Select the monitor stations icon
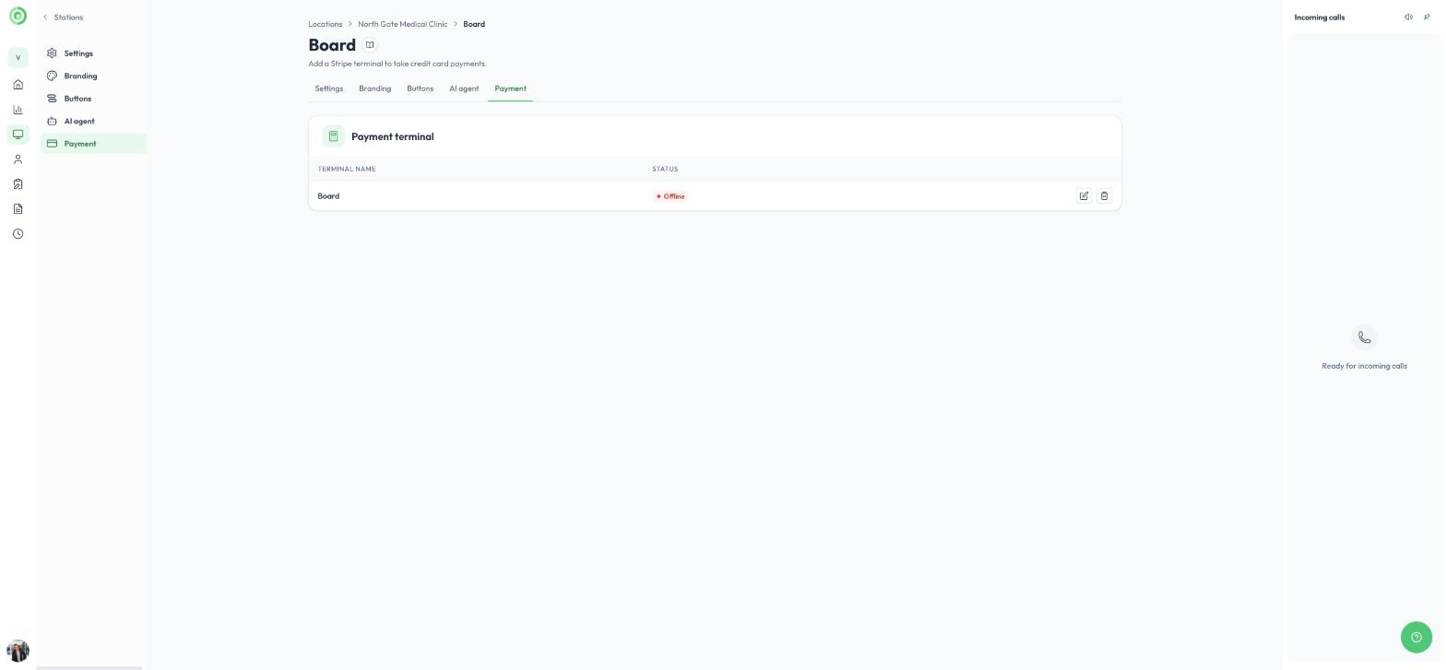 tap(18, 135)
